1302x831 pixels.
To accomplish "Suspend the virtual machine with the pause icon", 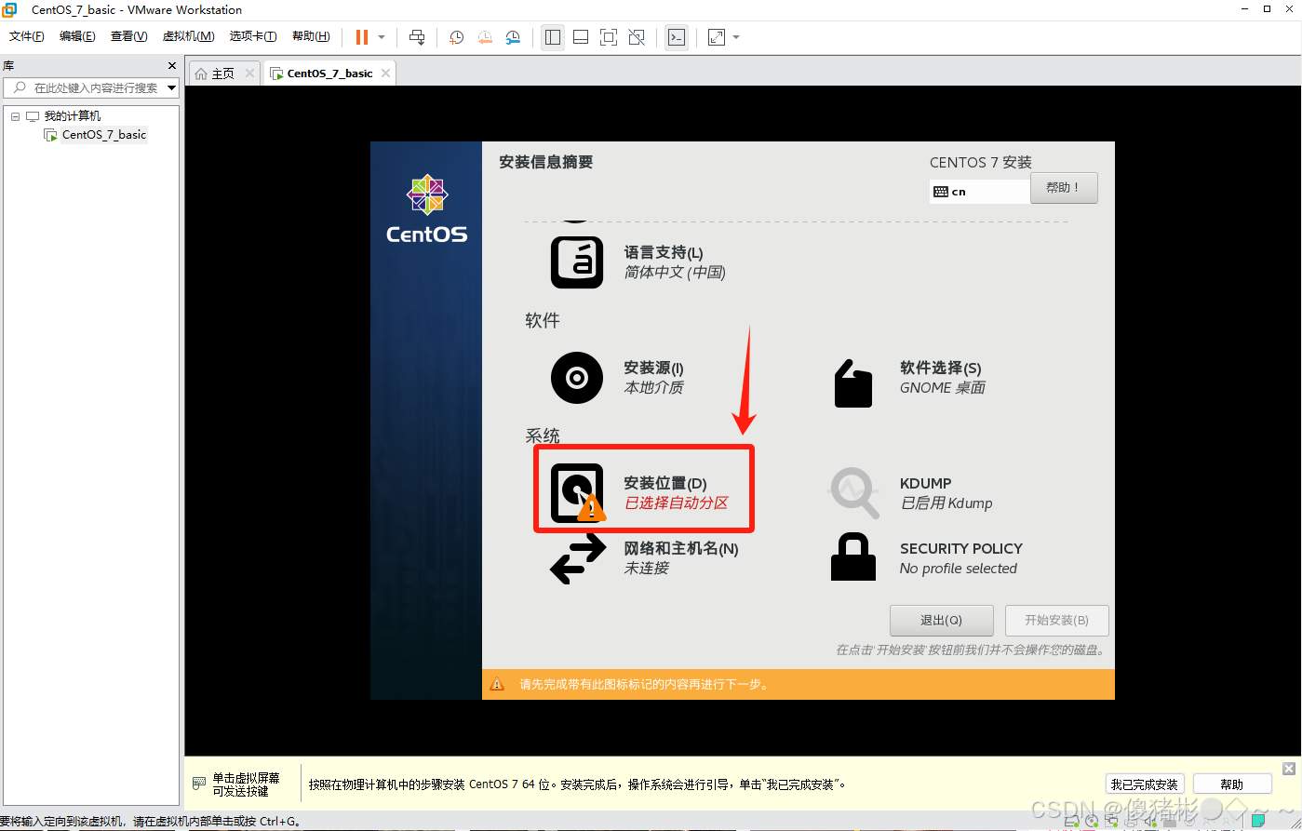I will point(361,37).
